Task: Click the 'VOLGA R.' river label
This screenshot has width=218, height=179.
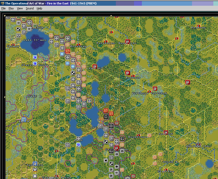Action: click(x=171, y=162)
